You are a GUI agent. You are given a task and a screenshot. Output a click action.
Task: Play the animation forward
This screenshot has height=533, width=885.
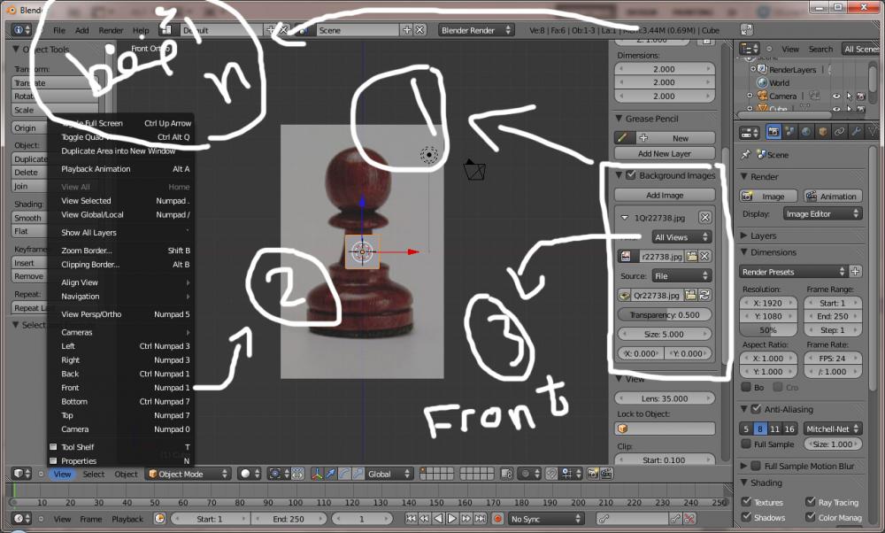pos(452,518)
